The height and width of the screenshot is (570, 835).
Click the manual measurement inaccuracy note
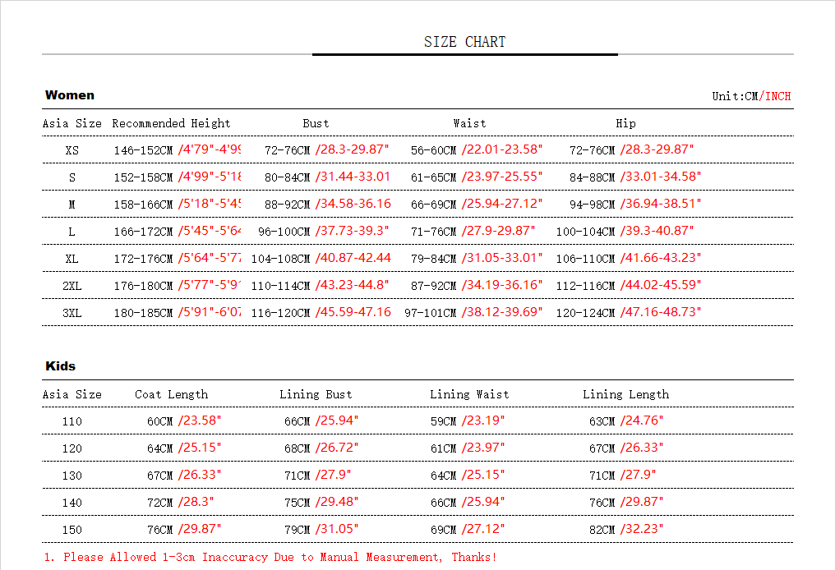(270, 558)
